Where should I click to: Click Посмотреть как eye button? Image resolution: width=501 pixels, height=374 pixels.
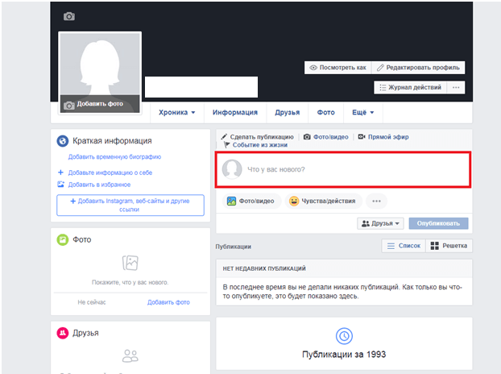[x=337, y=68]
